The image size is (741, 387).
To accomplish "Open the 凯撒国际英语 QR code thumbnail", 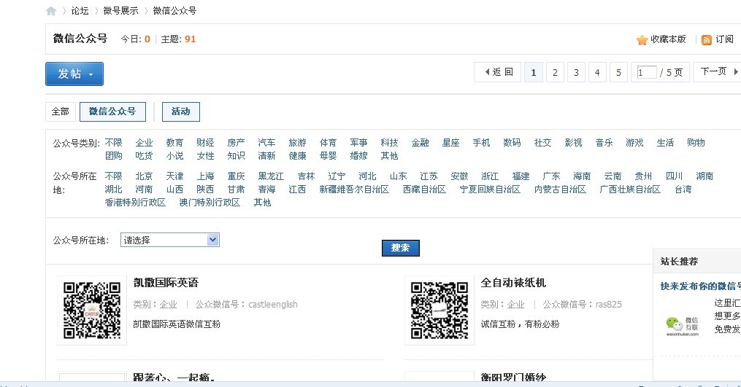I will (92, 310).
